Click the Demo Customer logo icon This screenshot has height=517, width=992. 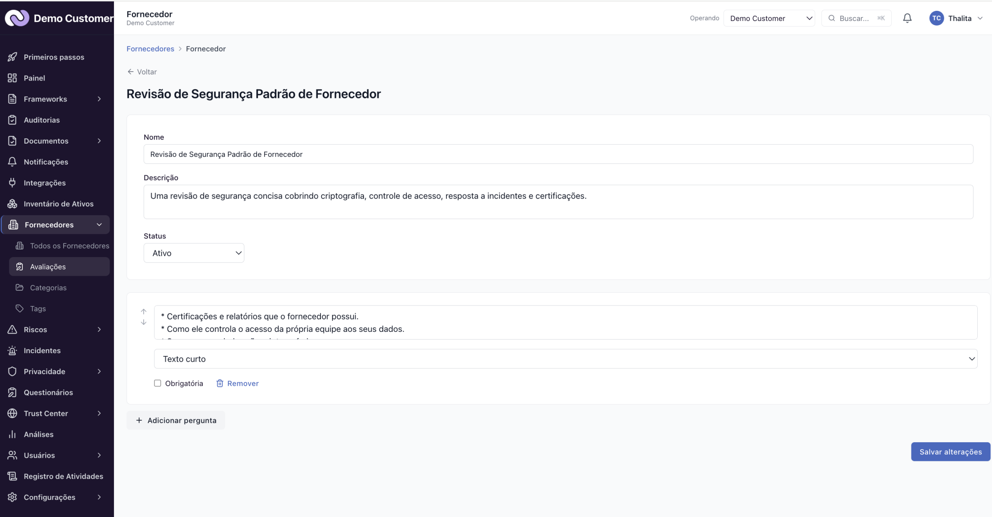pyautogui.click(x=17, y=18)
